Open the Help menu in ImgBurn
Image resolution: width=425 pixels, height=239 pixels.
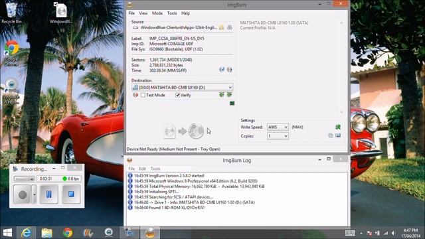[185, 13]
